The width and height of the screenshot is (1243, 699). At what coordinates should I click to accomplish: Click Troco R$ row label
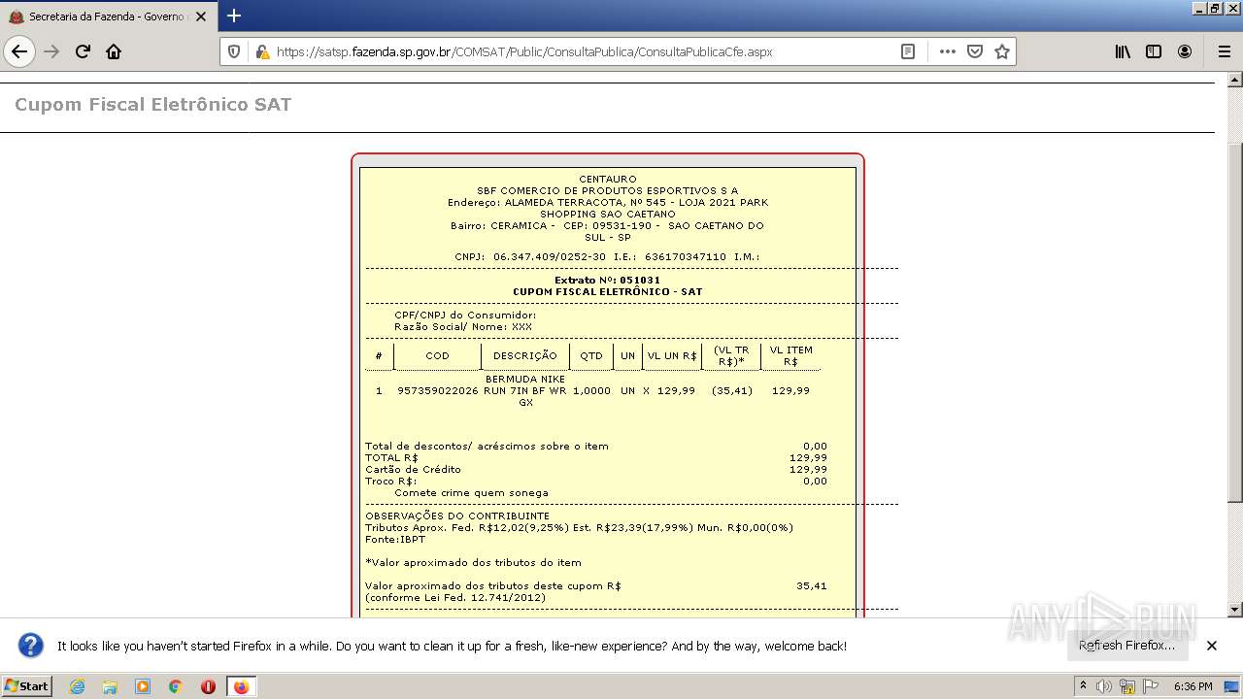click(390, 482)
